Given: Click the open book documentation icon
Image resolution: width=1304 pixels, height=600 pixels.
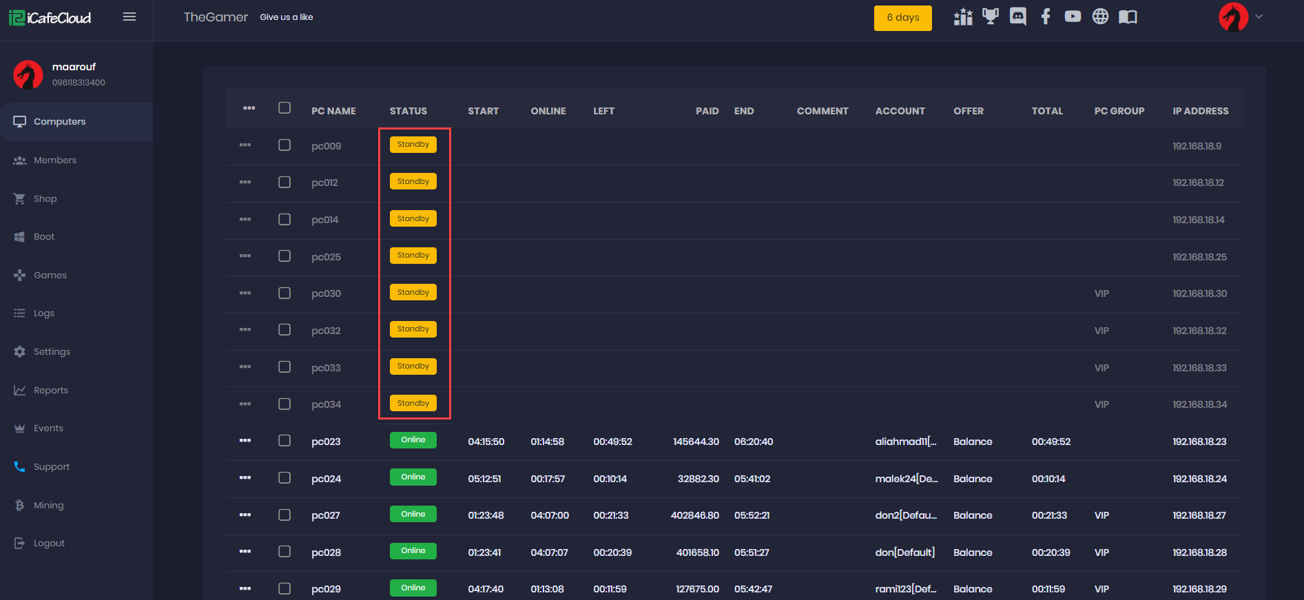Looking at the screenshot, I should [1128, 17].
